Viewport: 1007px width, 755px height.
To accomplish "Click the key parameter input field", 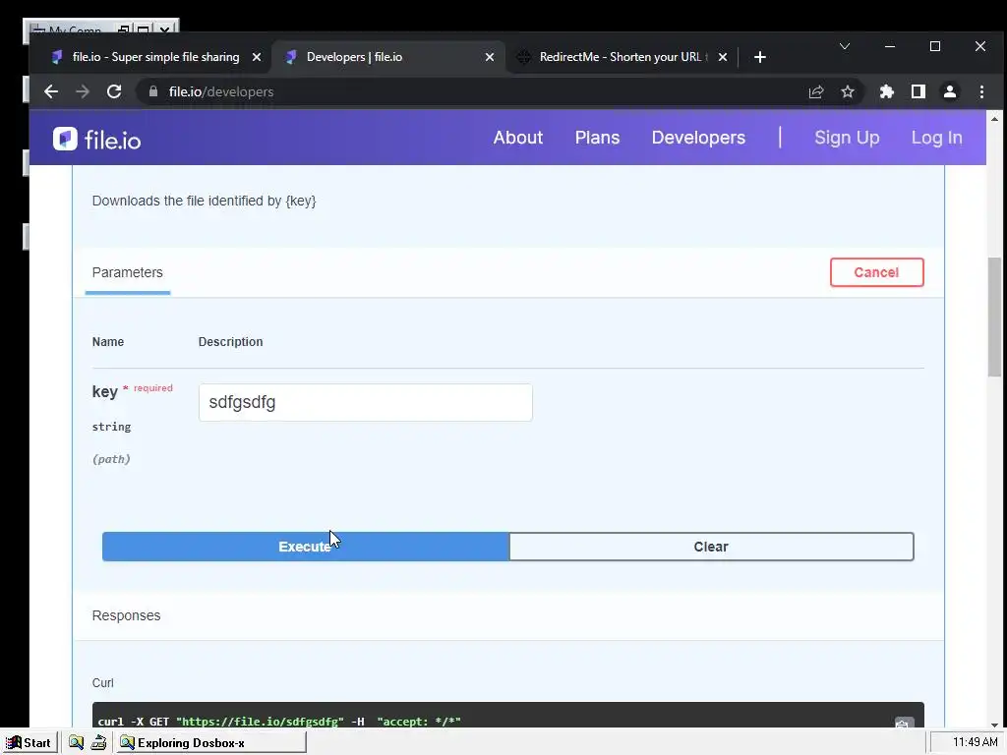I will 366,402.
